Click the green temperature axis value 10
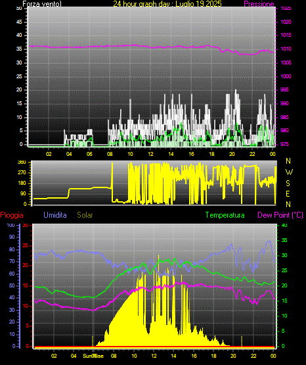This screenshot has width=306, height=365. [x=284, y=316]
